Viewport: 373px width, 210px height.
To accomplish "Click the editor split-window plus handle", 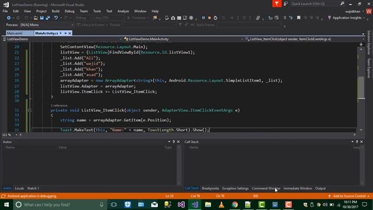I will click(x=361, y=44).
